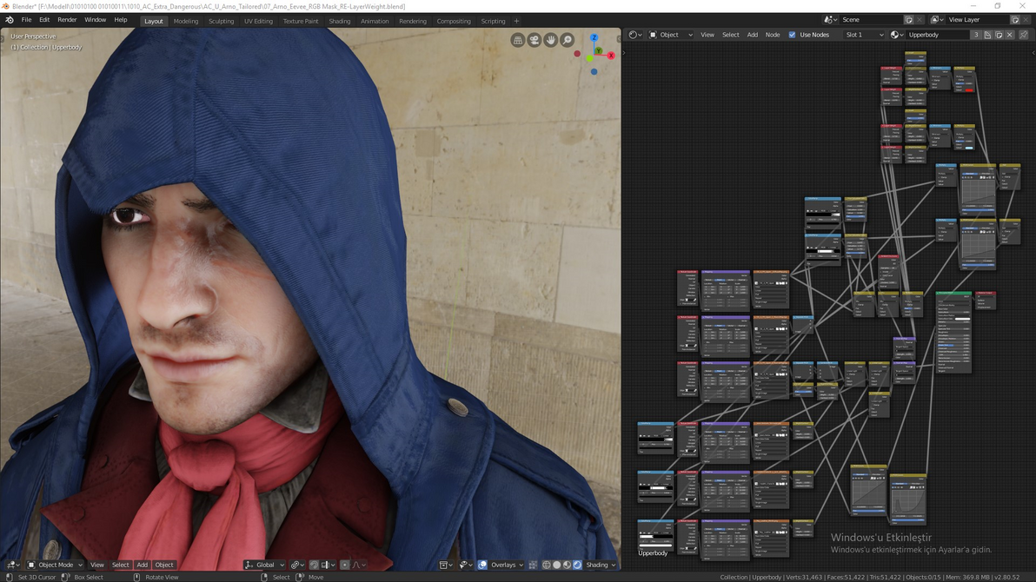
Task: Uncheck the Use Nodes checkbox
Action: (792, 35)
